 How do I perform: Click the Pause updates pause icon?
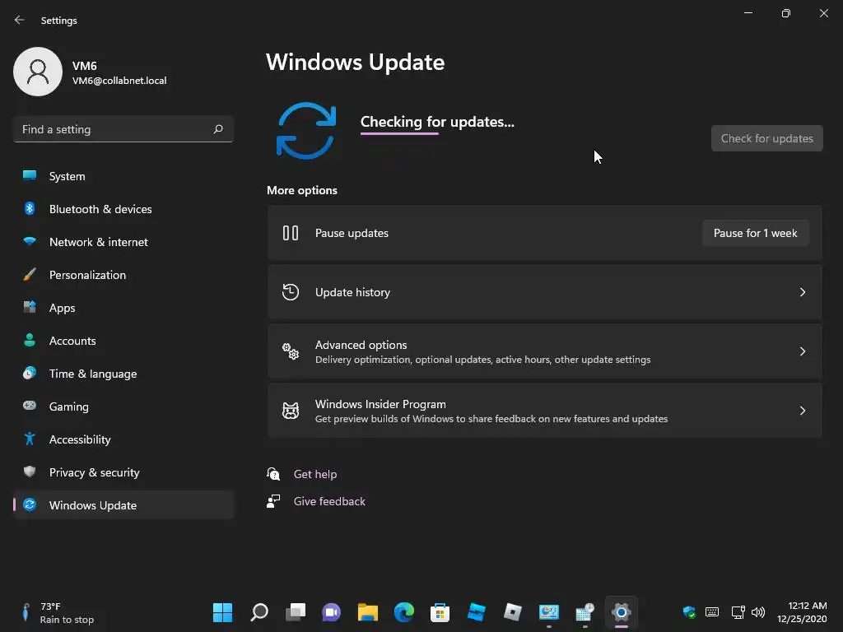(291, 233)
